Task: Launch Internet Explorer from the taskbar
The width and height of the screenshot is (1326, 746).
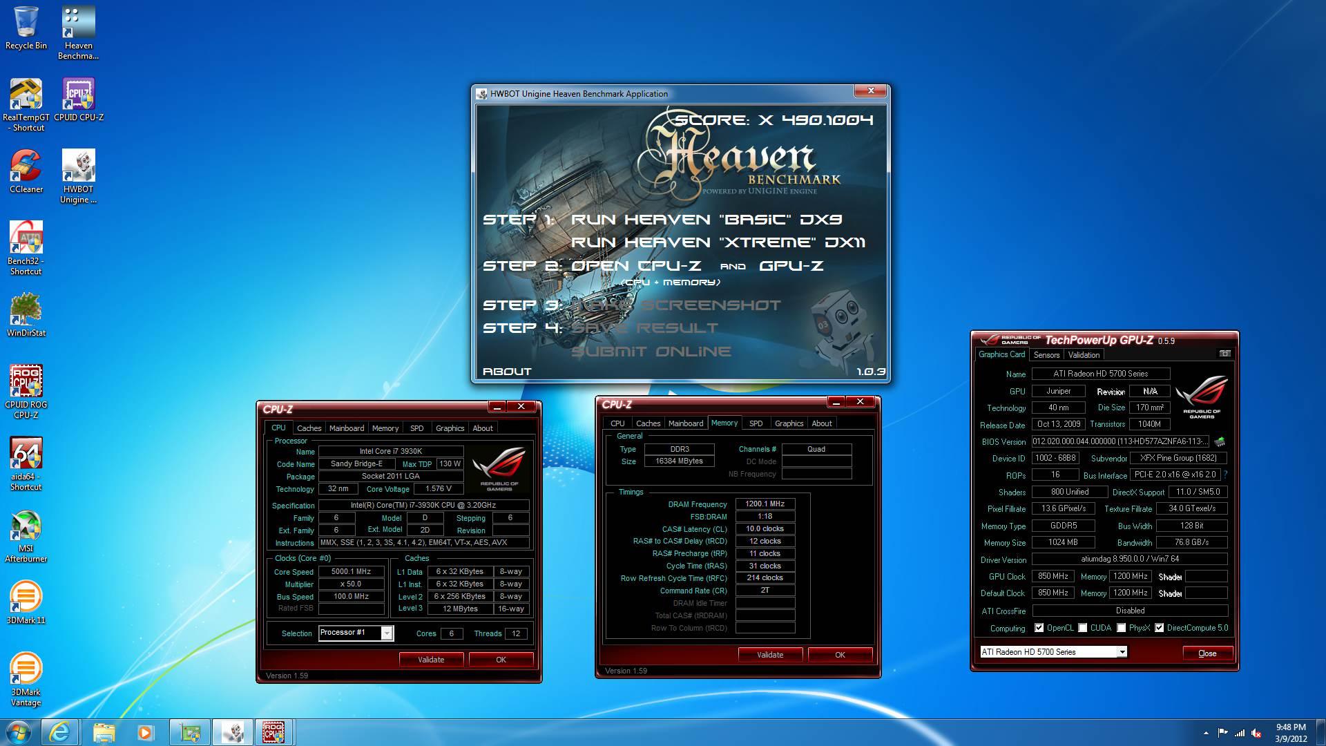Action: click(x=59, y=732)
